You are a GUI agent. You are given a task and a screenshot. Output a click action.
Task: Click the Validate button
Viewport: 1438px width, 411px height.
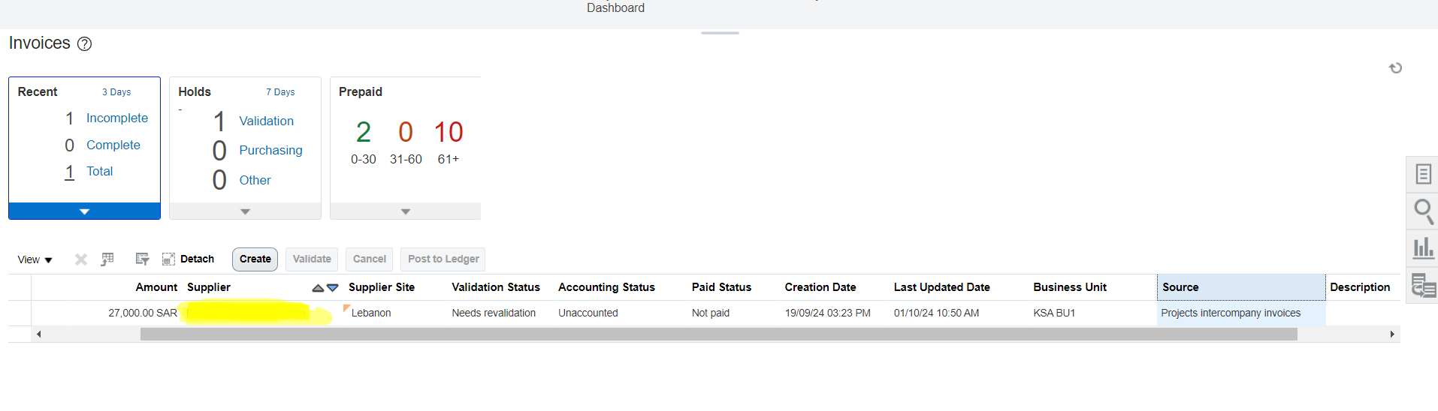click(312, 259)
